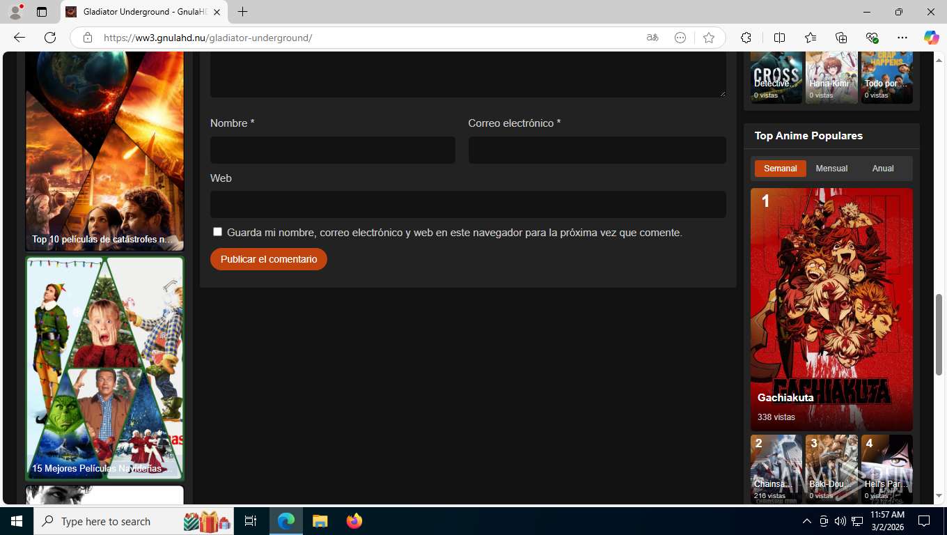Open the Favorites list icon

pos(811,38)
